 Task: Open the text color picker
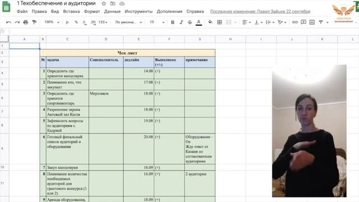click(199, 22)
